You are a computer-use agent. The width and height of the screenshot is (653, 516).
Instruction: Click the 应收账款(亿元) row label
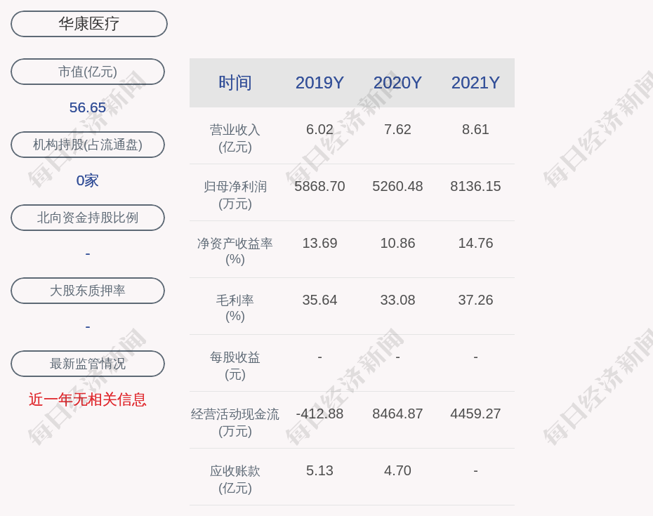click(235, 479)
